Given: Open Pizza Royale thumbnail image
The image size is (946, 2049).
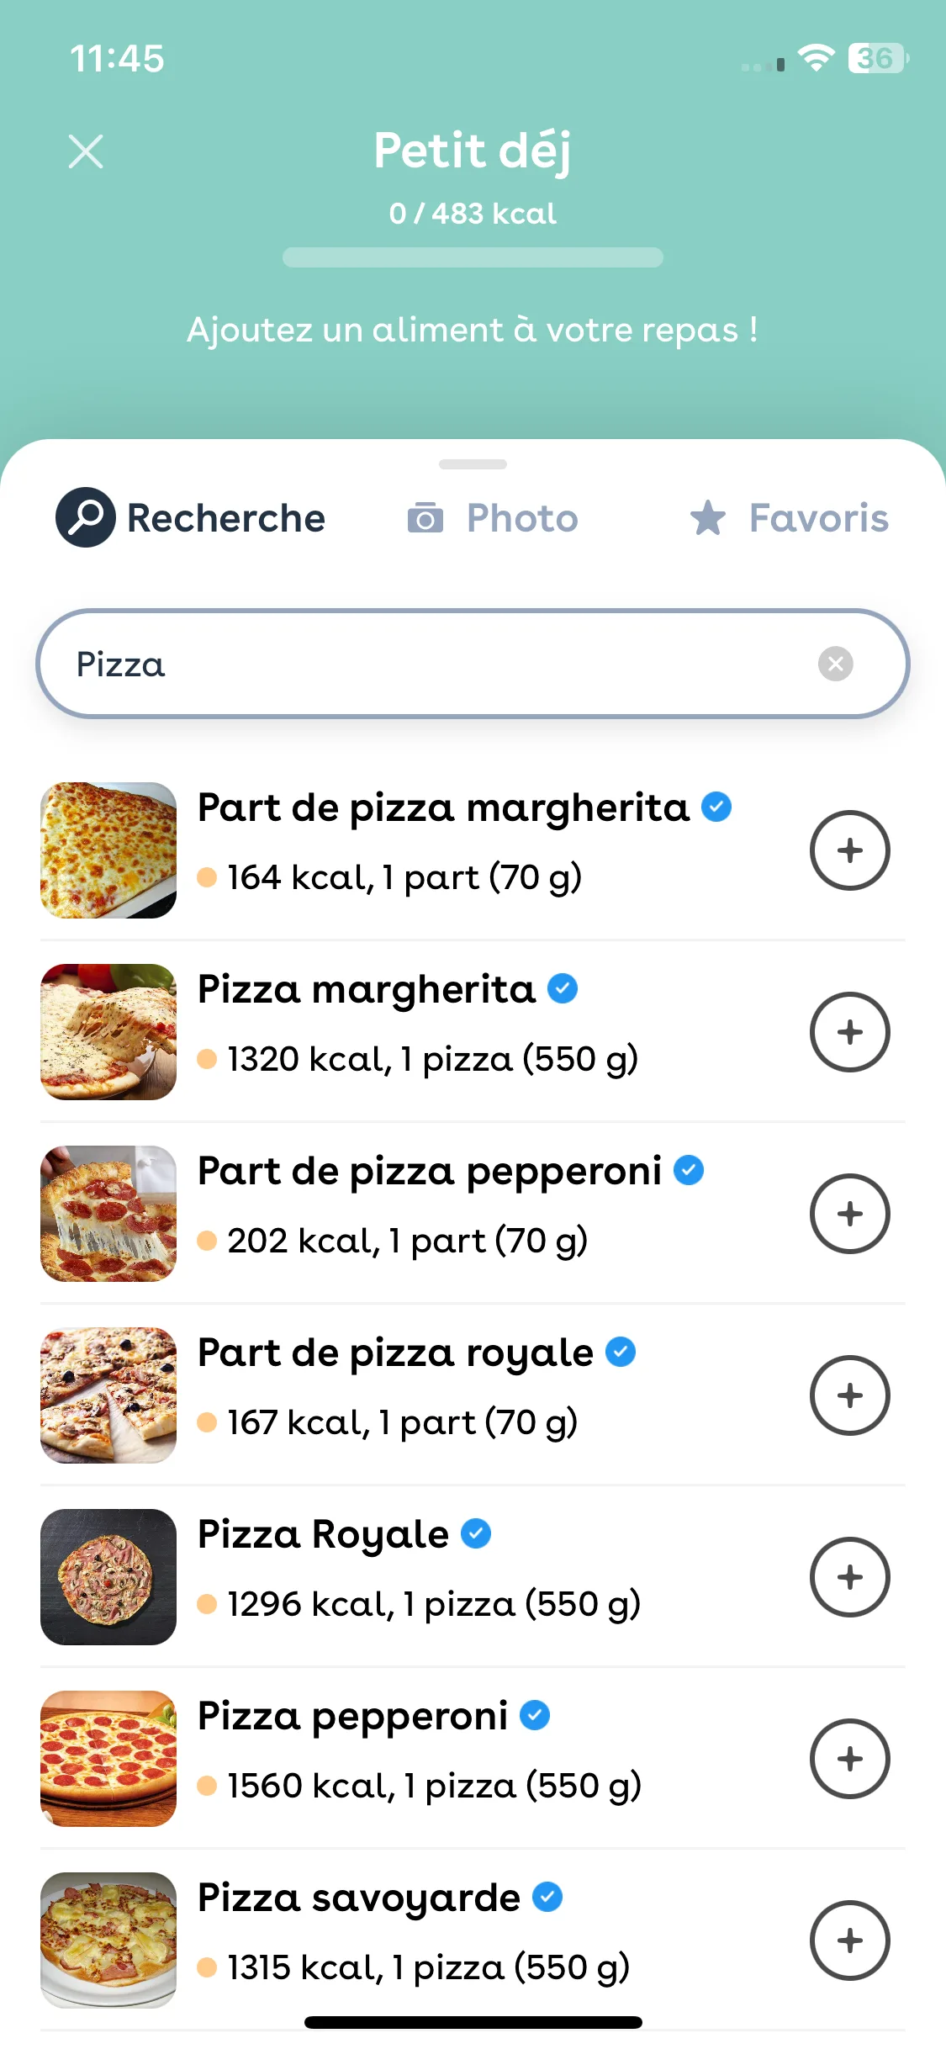Looking at the screenshot, I should 108,1577.
